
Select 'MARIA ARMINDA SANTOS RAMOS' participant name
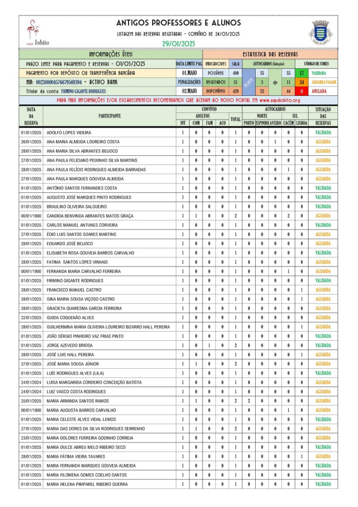77,401
